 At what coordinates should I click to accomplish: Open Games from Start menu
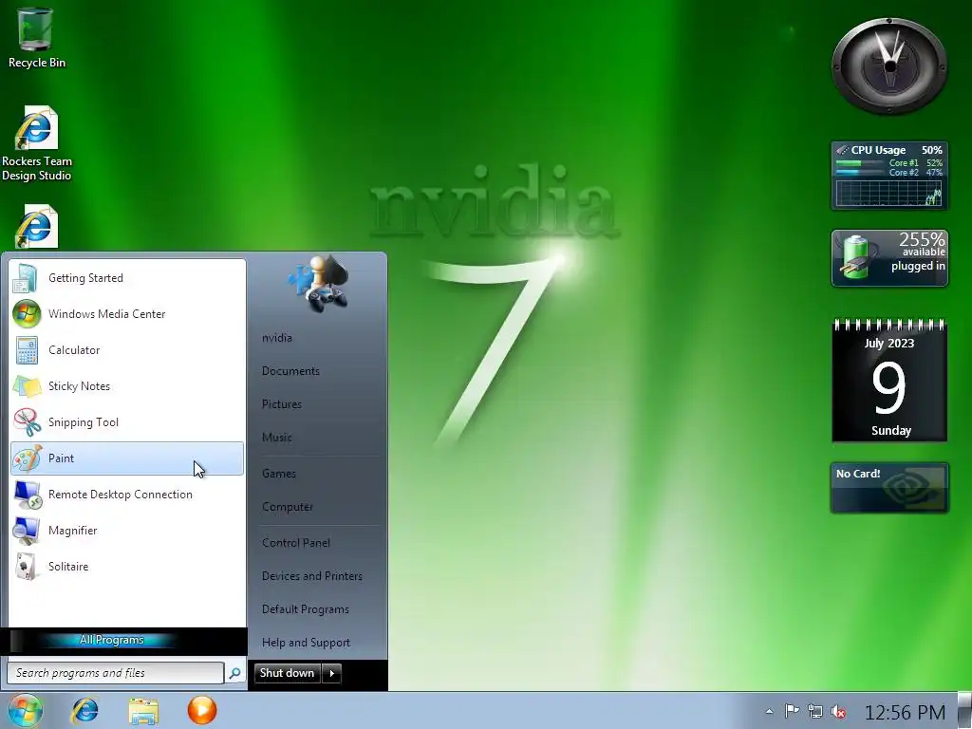(279, 474)
